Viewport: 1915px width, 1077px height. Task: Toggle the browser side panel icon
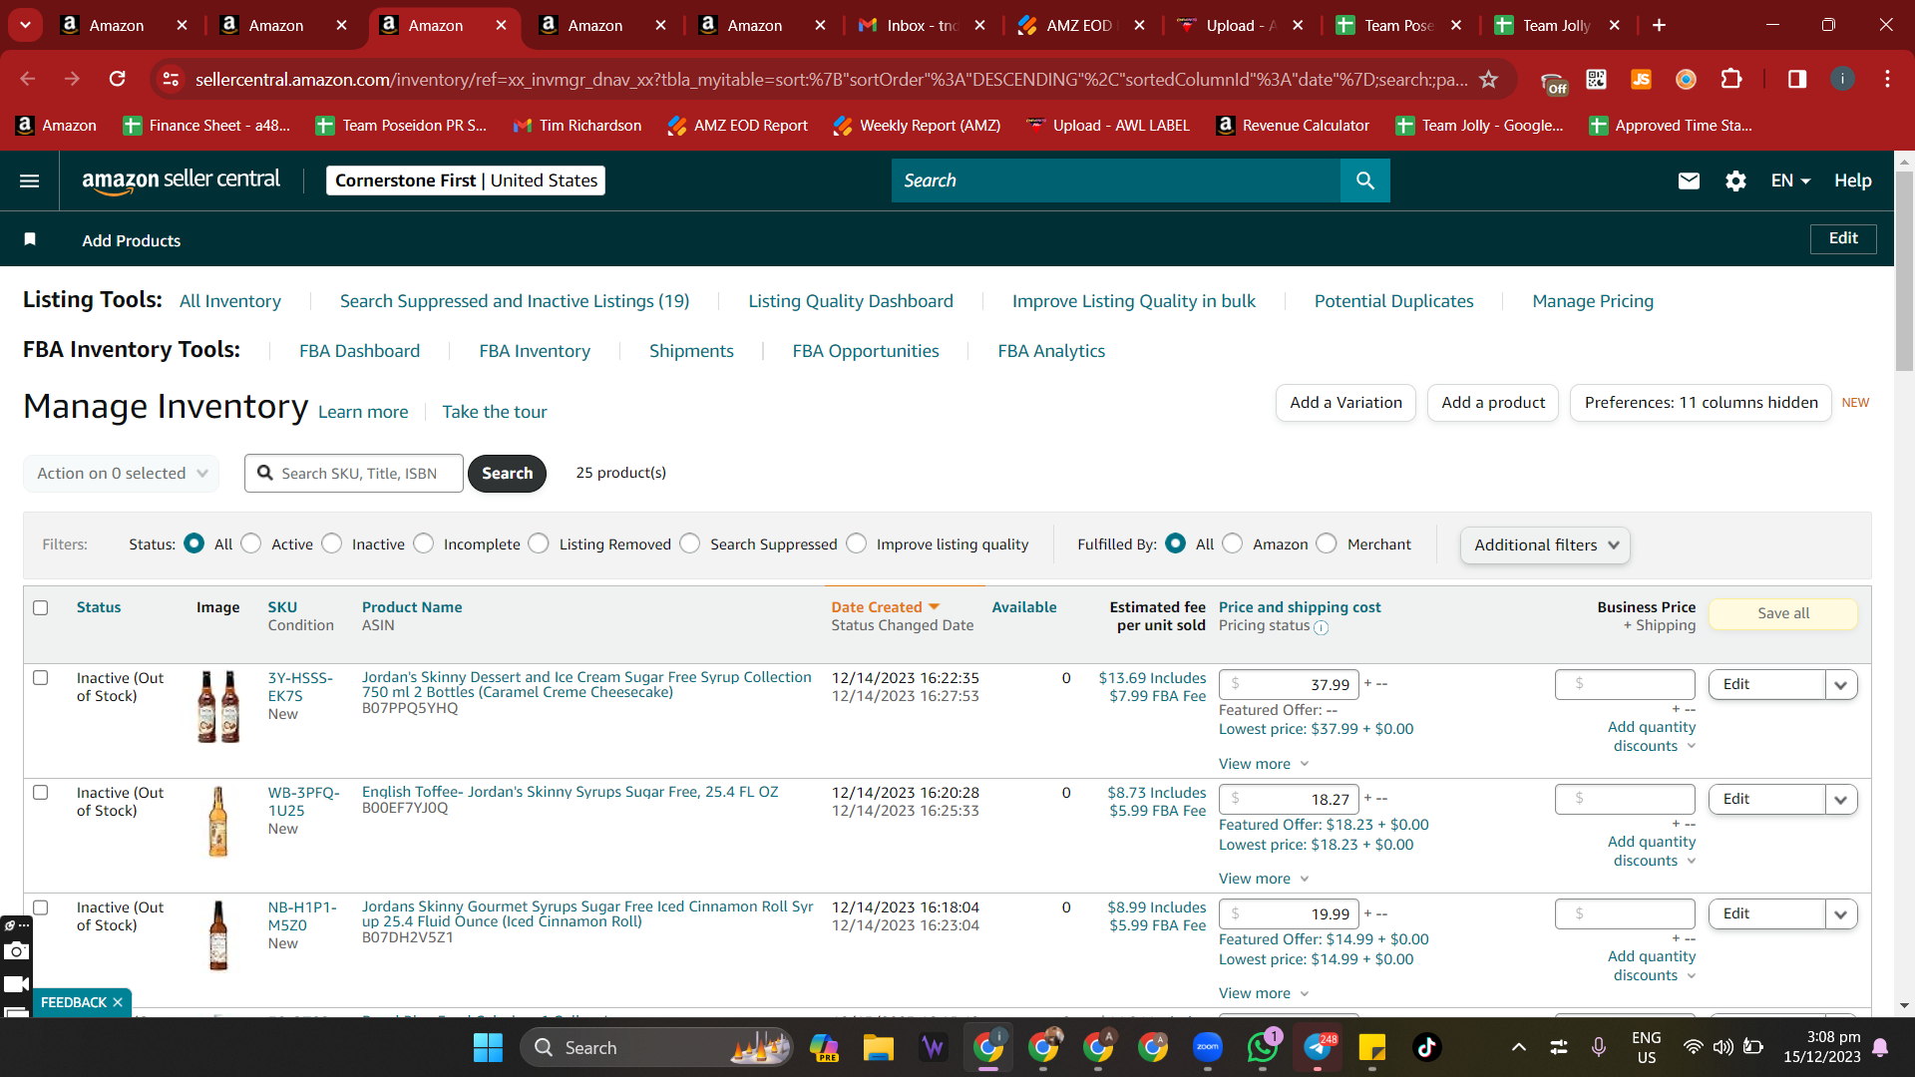coord(1797,79)
